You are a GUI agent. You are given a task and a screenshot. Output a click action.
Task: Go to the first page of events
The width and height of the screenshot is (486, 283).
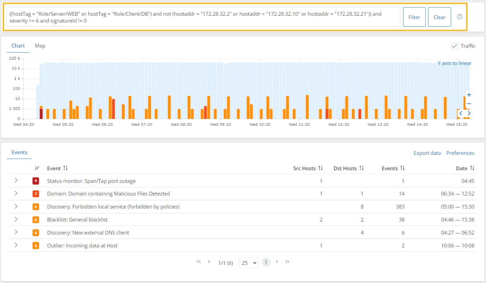click(x=198, y=262)
